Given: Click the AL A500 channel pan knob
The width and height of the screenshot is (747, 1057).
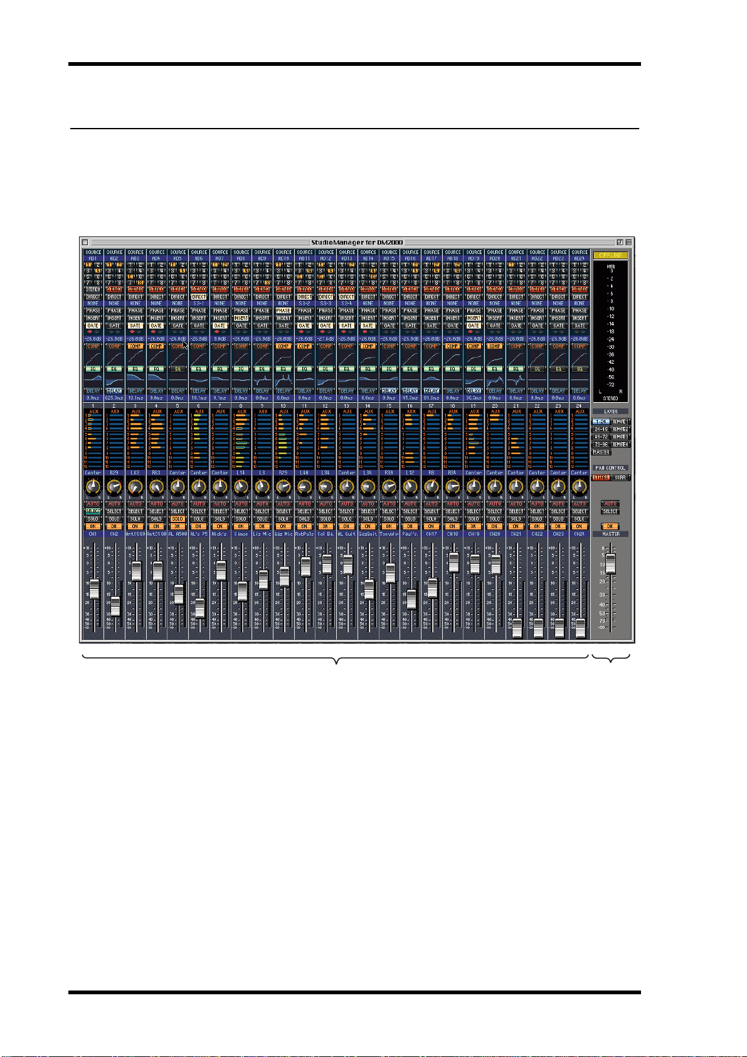Looking at the screenshot, I should [177, 486].
